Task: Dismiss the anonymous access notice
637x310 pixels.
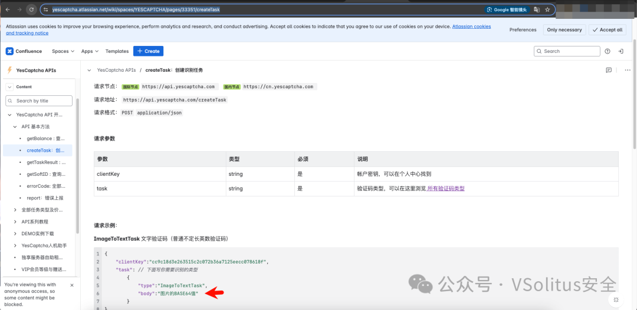Action: click(x=72, y=285)
